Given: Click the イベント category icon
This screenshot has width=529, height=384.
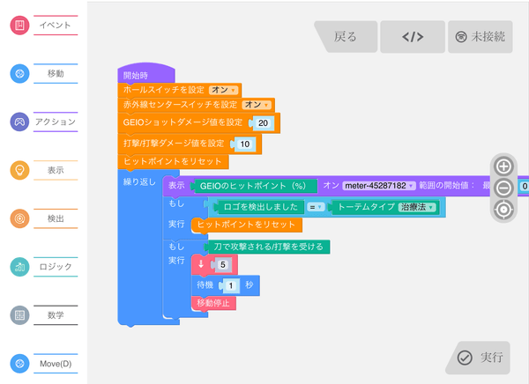Looking at the screenshot, I should [19, 26].
